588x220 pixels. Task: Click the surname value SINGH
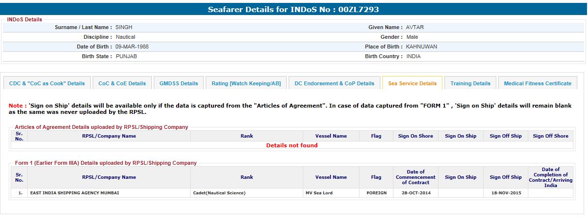(x=124, y=28)
